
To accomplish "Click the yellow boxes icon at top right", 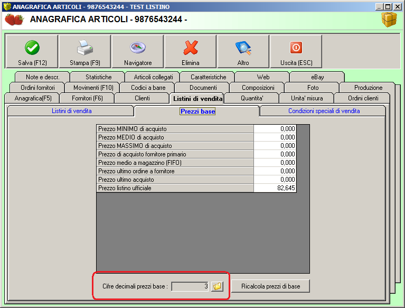I will (x=389, y=20).
